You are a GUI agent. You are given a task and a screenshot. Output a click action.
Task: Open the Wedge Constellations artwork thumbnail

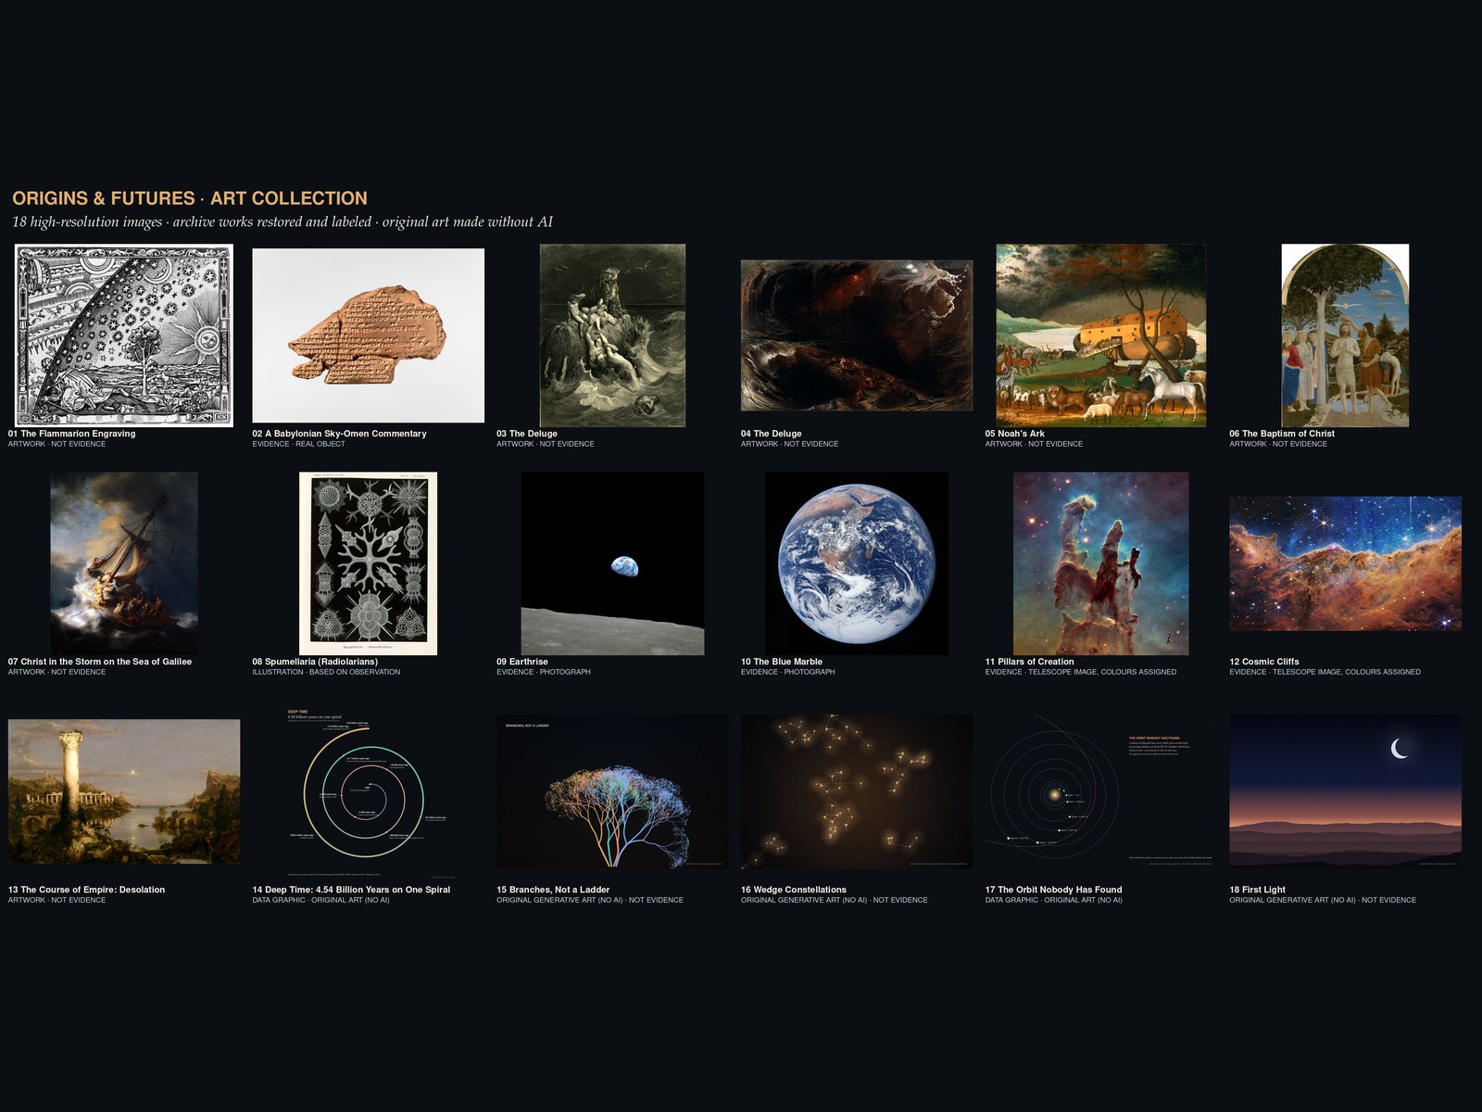pyautogui.click(x=857, y=791)
